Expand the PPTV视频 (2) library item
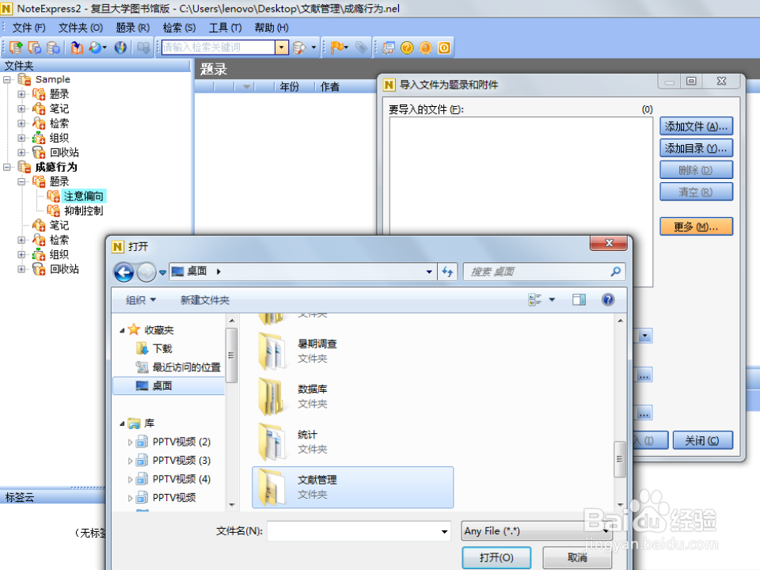760x570 pixels. 130,442
